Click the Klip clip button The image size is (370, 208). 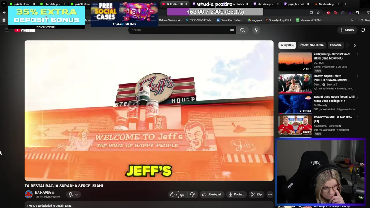tap(256, 194)
